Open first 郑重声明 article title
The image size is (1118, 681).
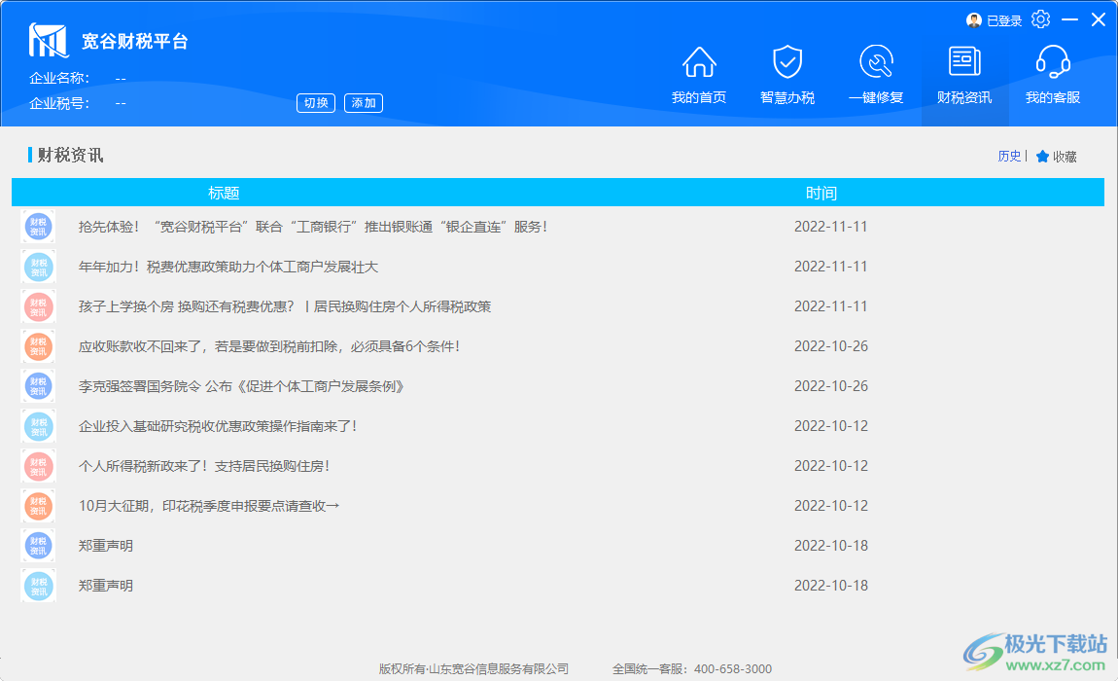click(x=106, y=546)
